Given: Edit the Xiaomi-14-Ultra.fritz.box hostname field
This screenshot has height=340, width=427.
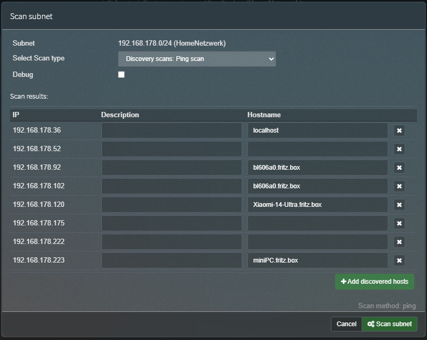Looking at the screenshot, I should [318, 205].
